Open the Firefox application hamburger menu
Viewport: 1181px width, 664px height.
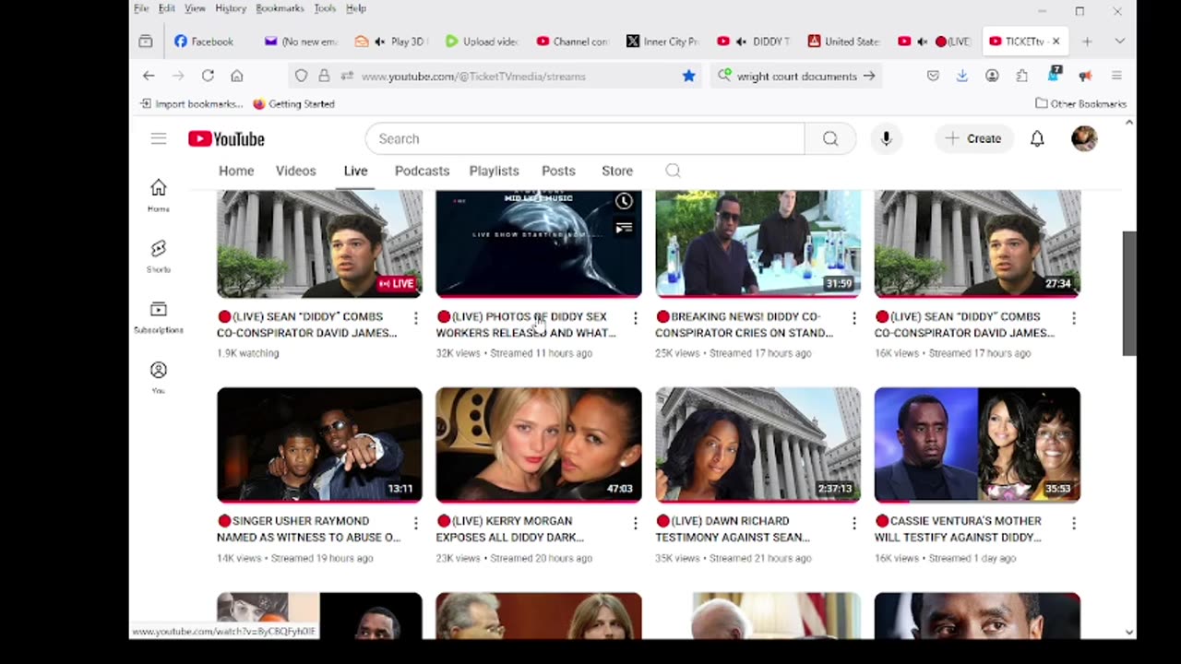pyautogui.click(x=1116, y=76)
